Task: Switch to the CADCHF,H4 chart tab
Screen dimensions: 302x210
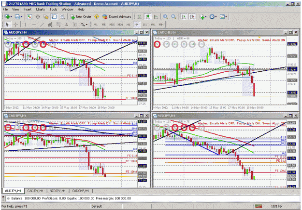Action: coord(80,191)
